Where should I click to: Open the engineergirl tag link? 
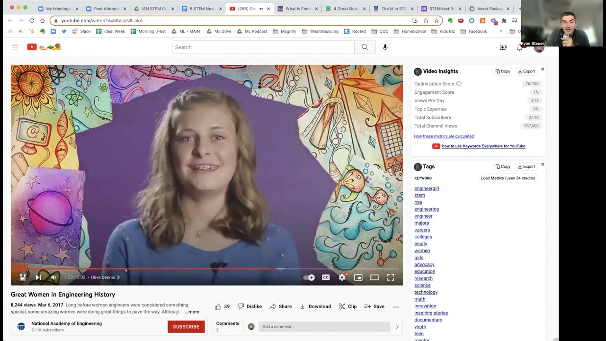pyautogui.click(x=427, y=188)
